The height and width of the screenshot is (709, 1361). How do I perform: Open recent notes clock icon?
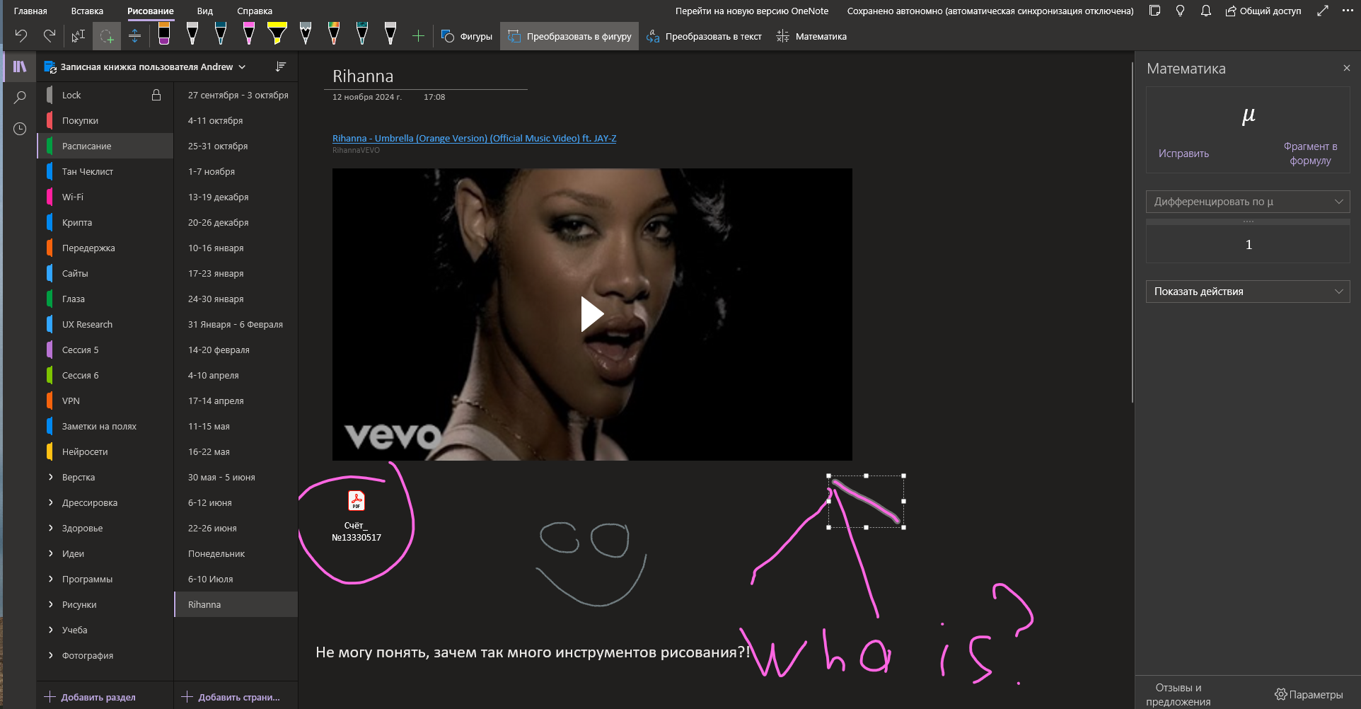pos(20,129)
